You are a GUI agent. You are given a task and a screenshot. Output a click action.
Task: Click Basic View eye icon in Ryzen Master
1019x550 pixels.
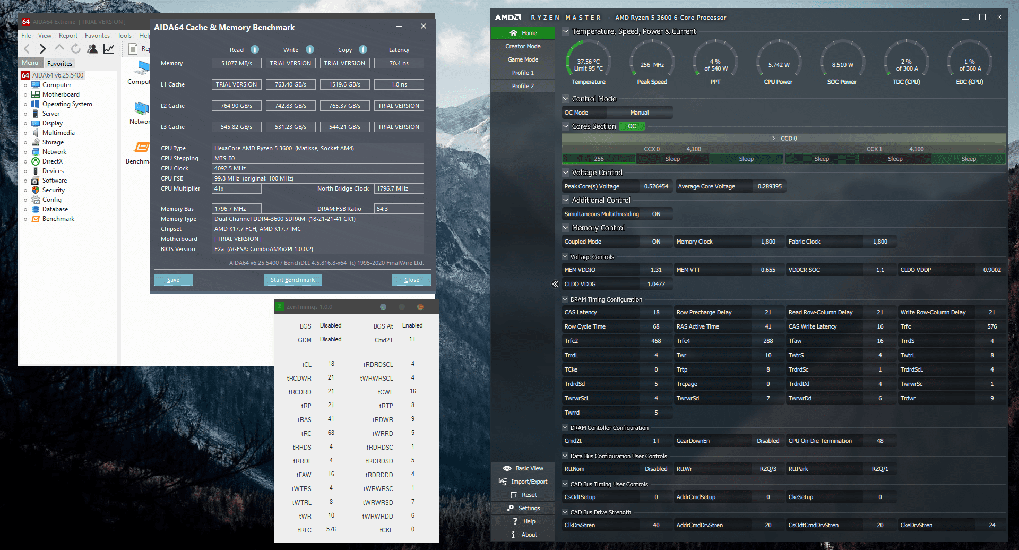click(507, 468)
